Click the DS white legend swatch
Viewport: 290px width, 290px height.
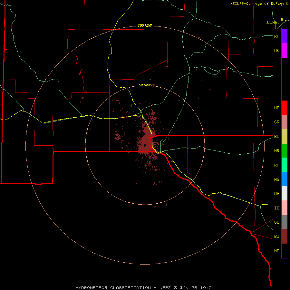(285, 193)
